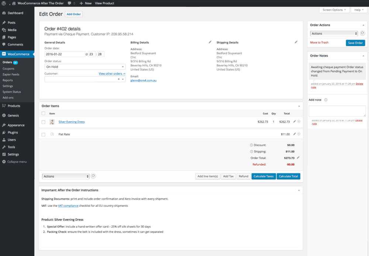Click the WooCommerce sidebar icon
The height and width of the screenshot is (256, 369).
[4, 54]
